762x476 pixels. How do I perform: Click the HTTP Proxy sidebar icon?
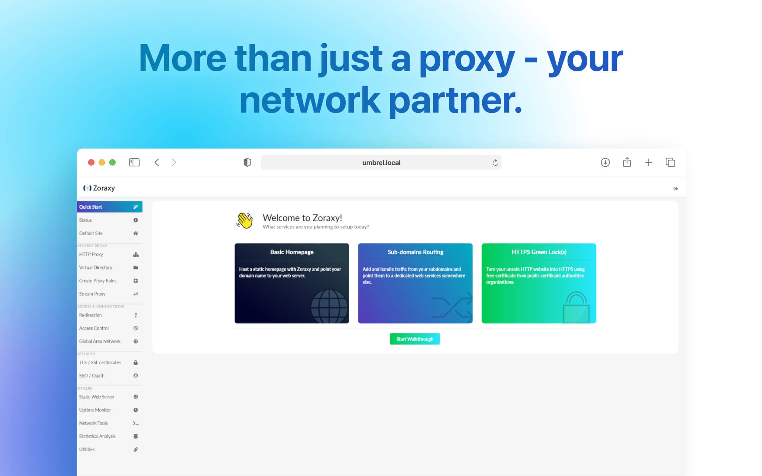135,255
